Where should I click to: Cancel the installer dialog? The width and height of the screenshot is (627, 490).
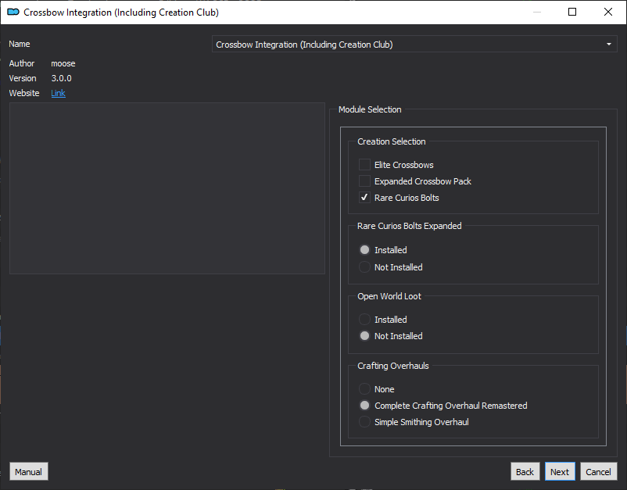(598, 471)
